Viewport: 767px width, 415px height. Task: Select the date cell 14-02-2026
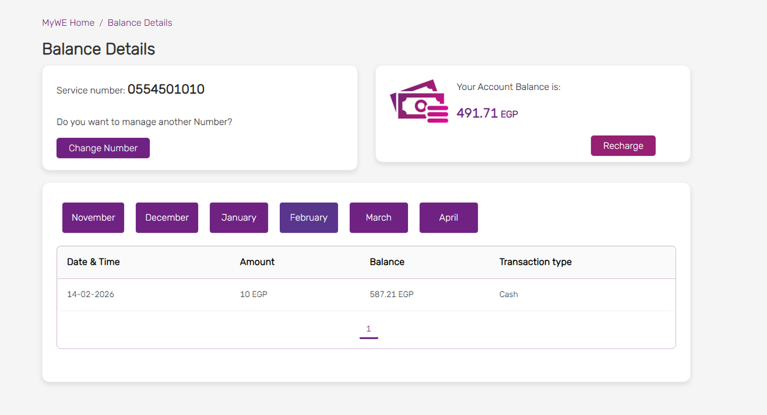[90, 294]
